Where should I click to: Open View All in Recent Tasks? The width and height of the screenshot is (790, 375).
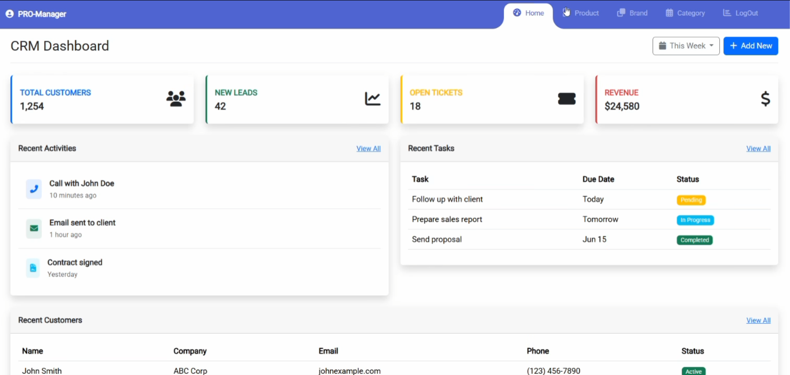pos(758,149)
